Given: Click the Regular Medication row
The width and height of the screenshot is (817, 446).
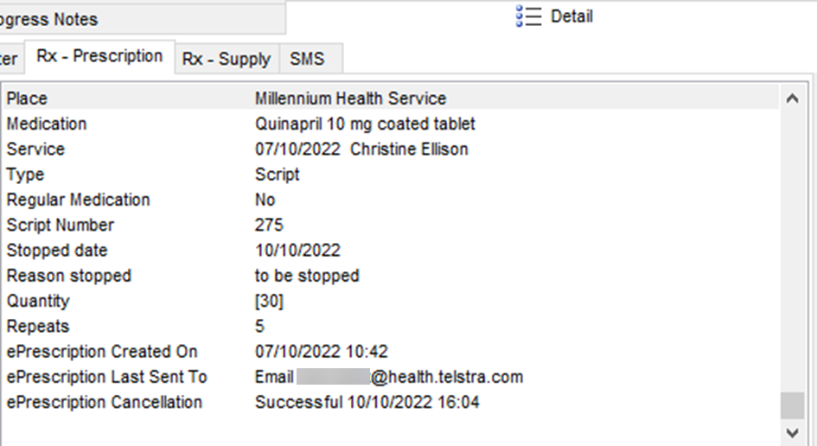Looking at the screenshot, I should 392,200.
